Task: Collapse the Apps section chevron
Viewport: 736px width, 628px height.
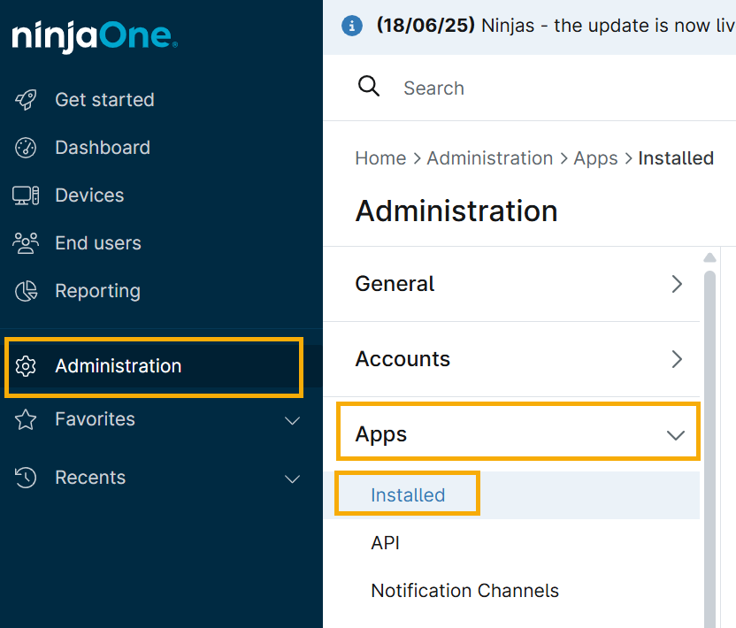Action: tap(676, 434)
